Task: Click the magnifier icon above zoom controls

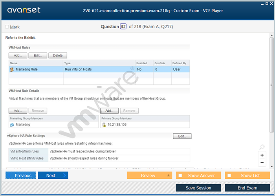Action: (262, 147)
